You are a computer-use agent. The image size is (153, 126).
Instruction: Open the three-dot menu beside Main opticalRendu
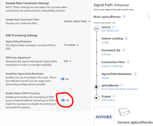[149, 17]
